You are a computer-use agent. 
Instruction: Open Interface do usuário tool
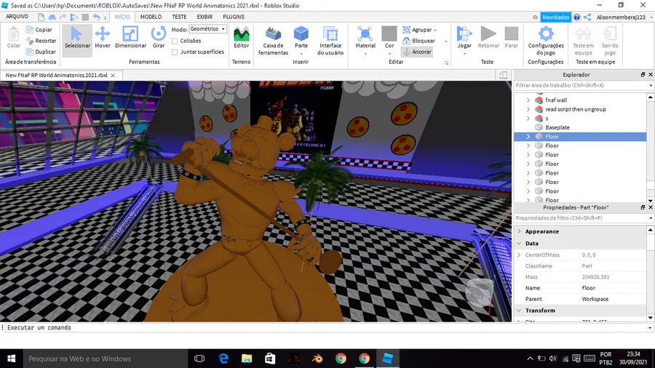pyautogui.click(x=330, y=41)
